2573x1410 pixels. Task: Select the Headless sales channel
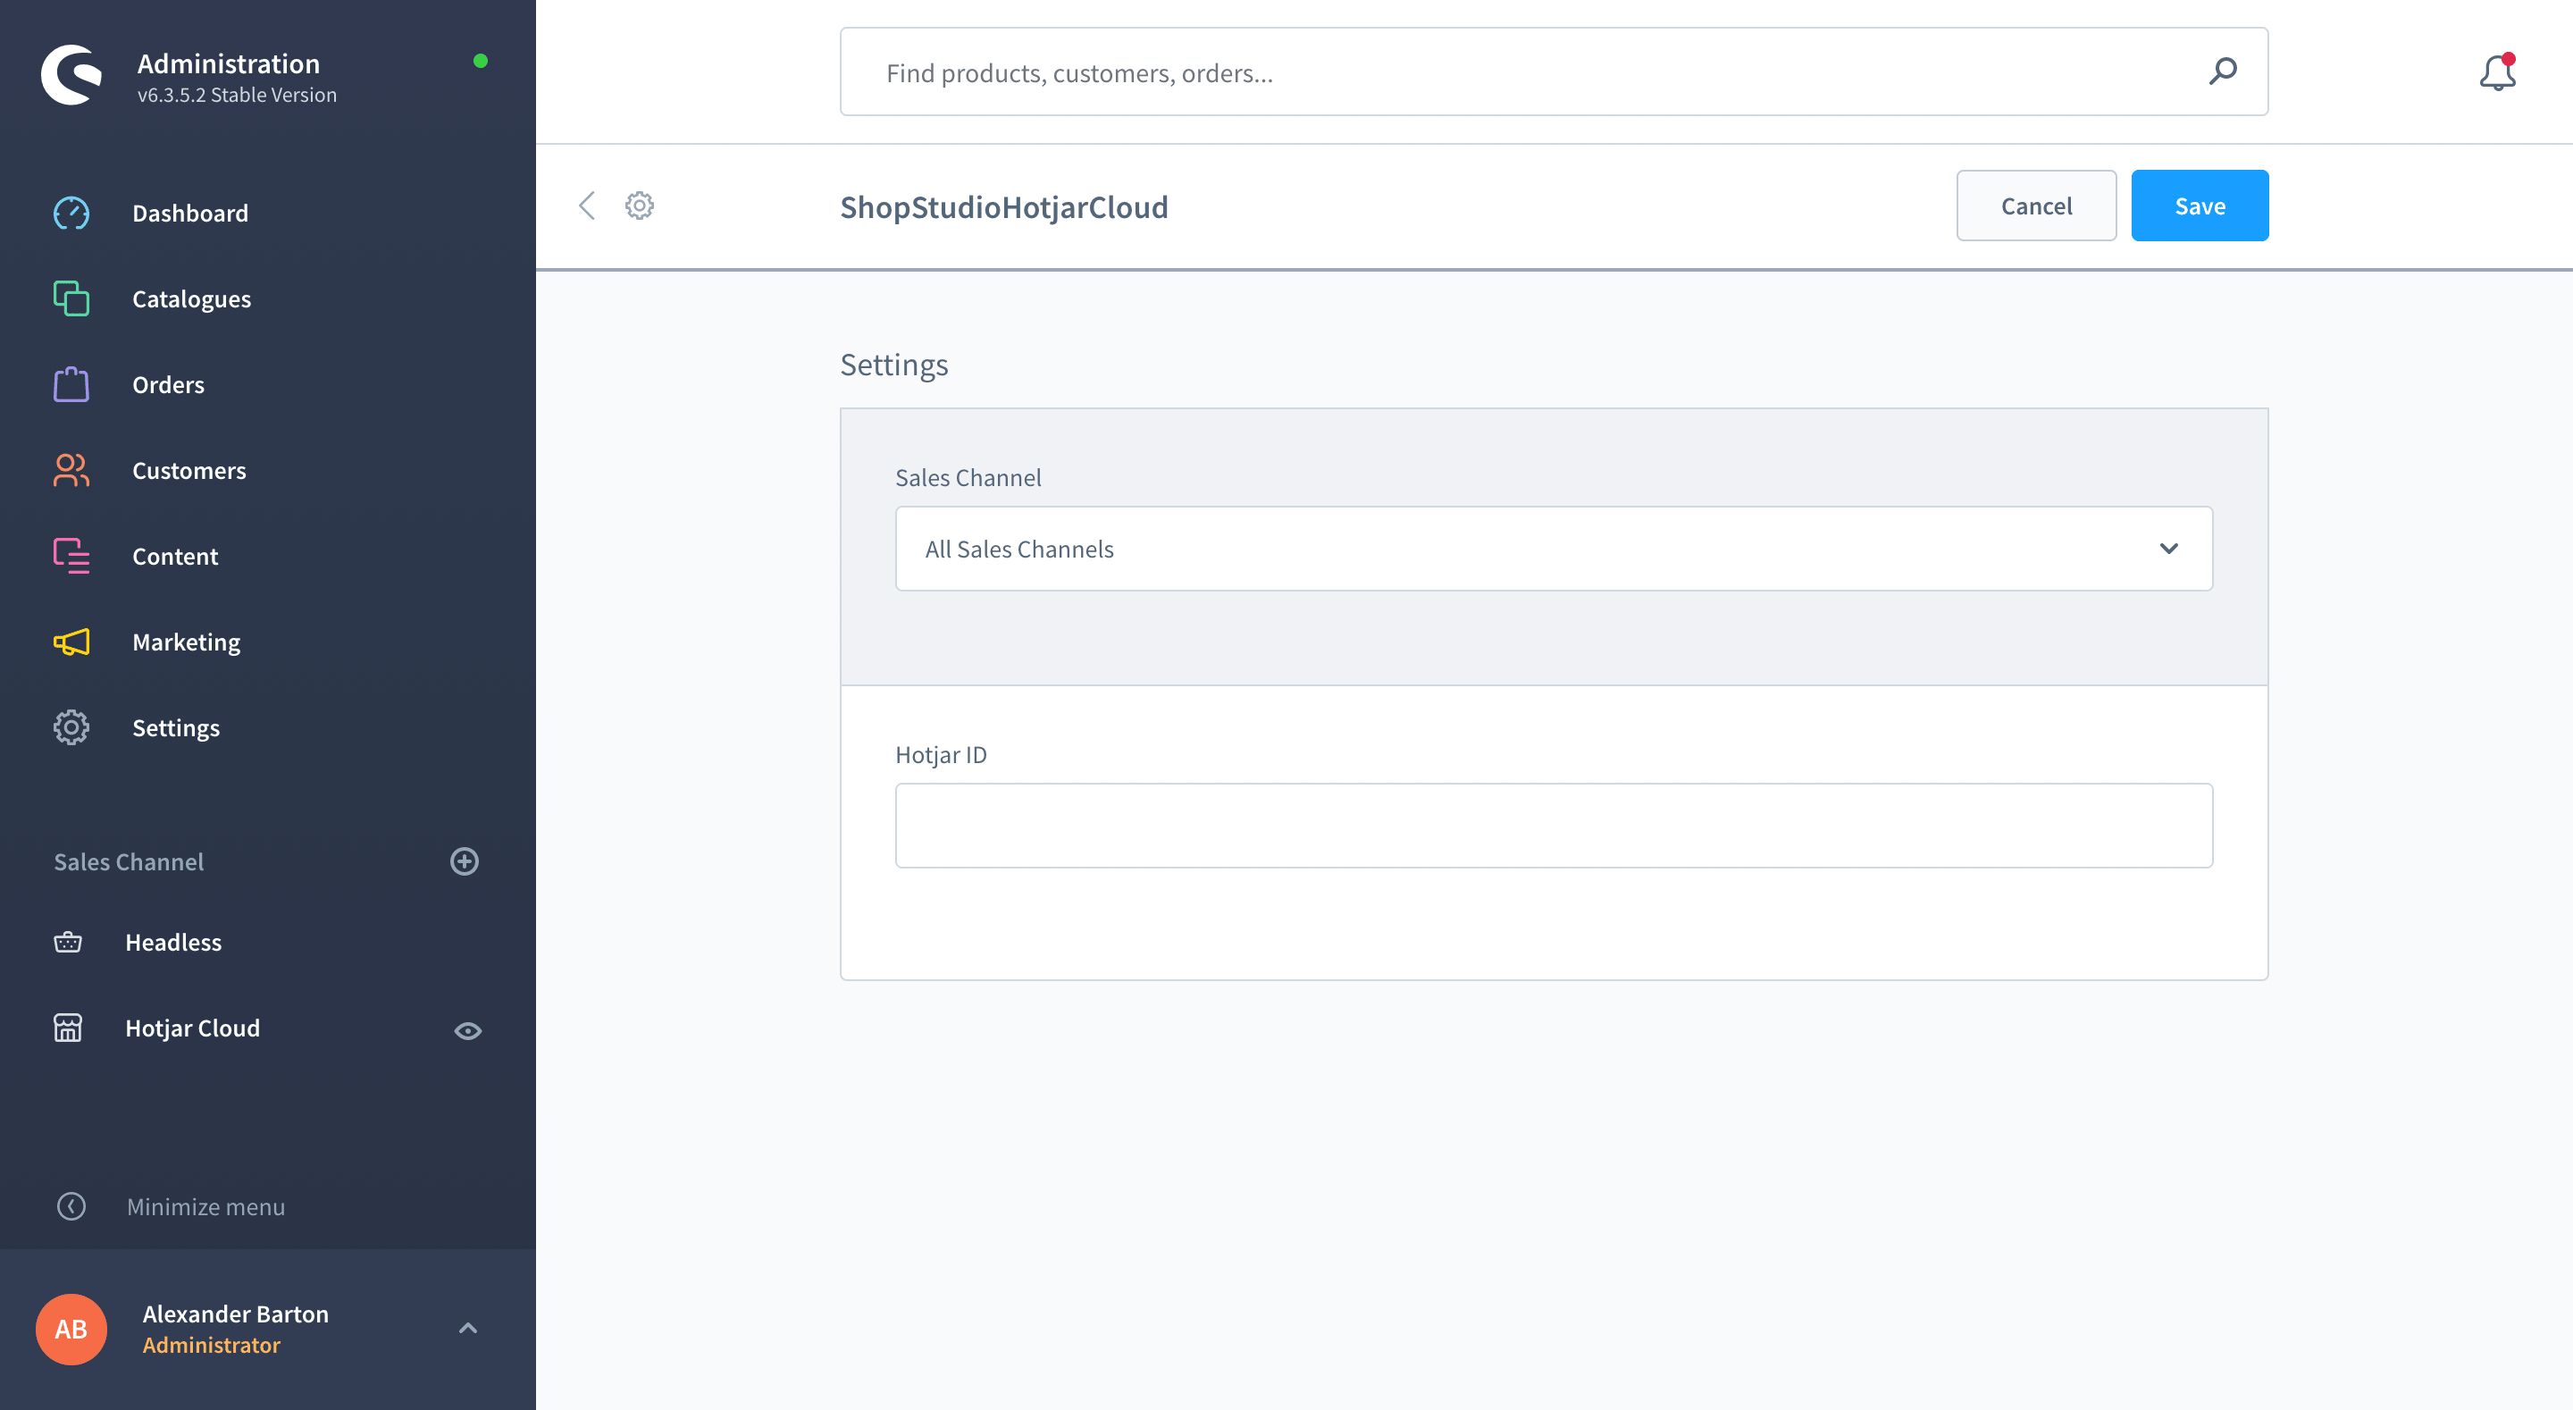(172, 943)
